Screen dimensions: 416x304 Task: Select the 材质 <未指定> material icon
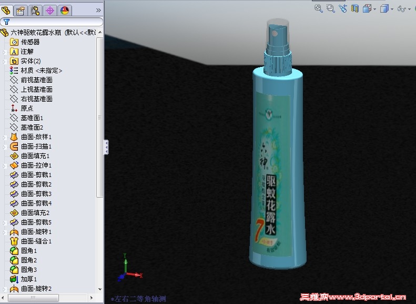pyautogui.click(x=14, y=71)
